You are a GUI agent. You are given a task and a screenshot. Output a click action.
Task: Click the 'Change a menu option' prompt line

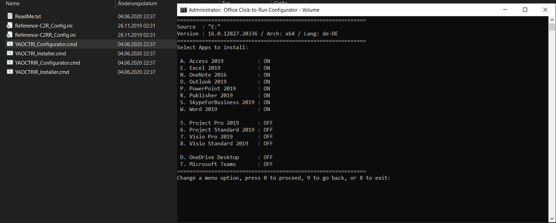click(x=284, y=178)
